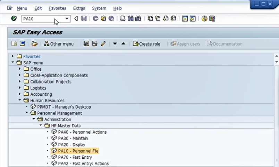Click the tree scrollbar down arrow
The height and width of the screenshot is (167, 279).
point(277,62)
